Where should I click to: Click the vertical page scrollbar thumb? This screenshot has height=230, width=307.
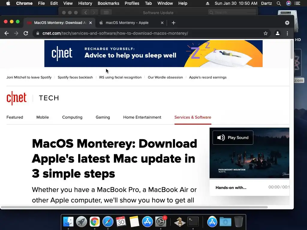click(291, 49)
